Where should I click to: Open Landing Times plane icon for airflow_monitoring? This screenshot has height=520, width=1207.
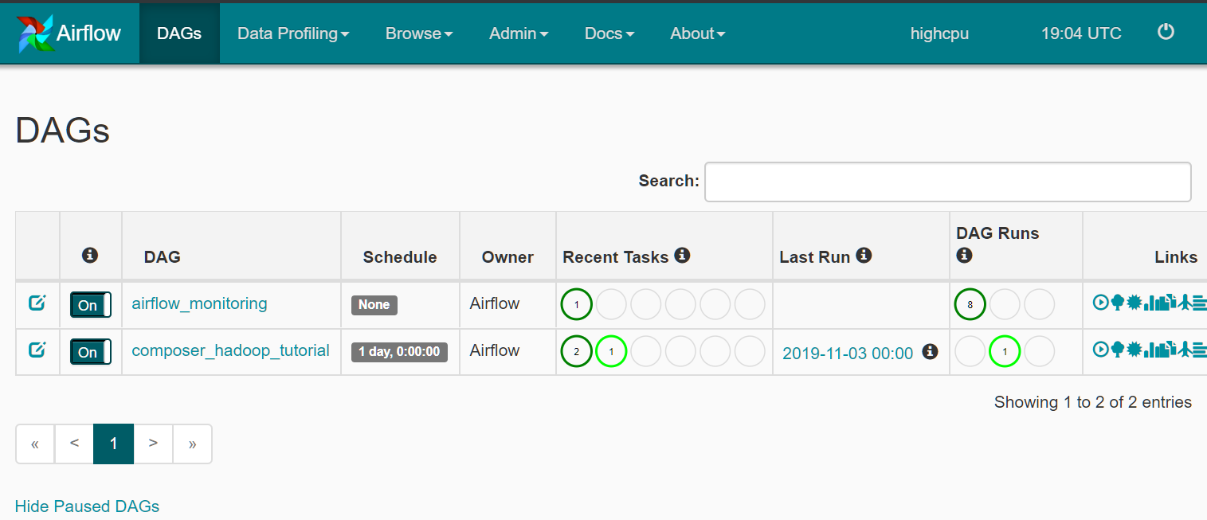(x=1184, y=303)
